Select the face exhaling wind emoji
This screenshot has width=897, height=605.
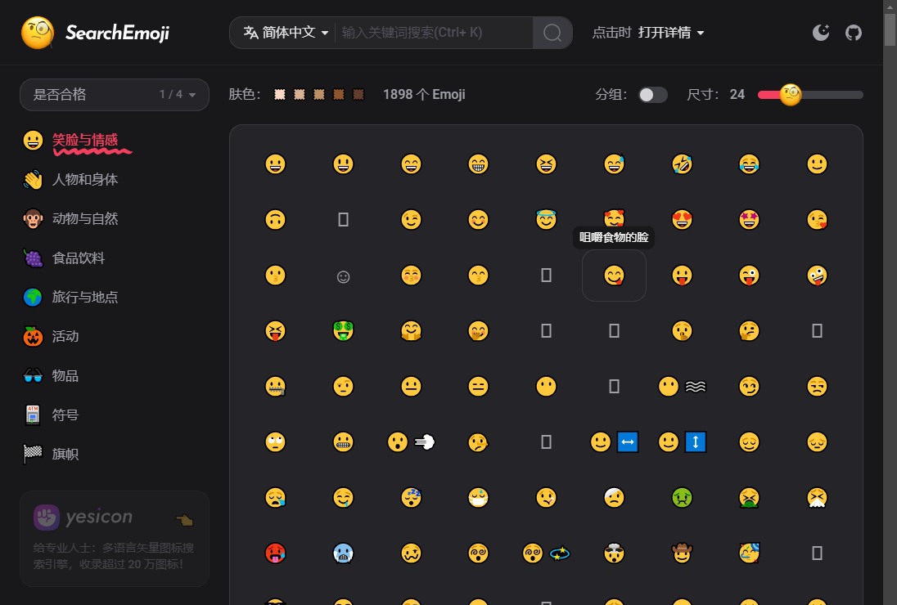411,441
